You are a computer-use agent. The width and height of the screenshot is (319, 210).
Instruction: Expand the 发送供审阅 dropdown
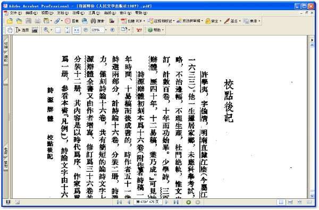(202, 21)
